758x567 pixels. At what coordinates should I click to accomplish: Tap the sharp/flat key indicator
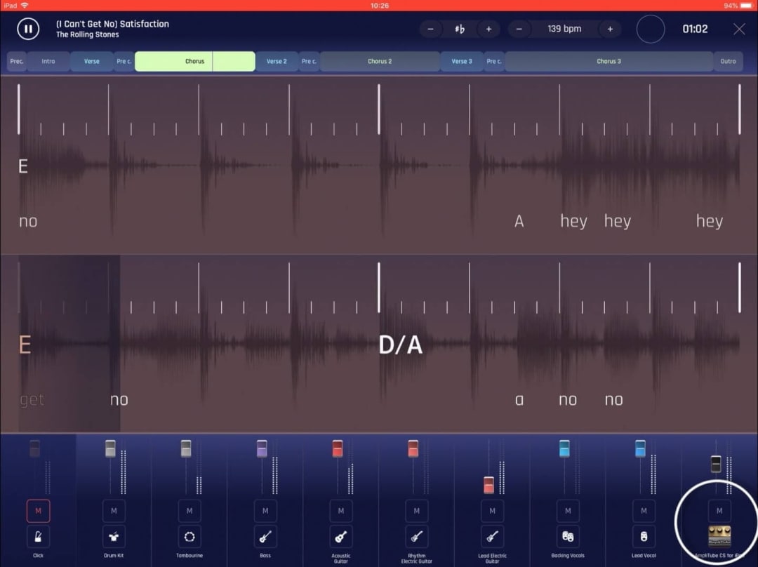click(460, 29)
